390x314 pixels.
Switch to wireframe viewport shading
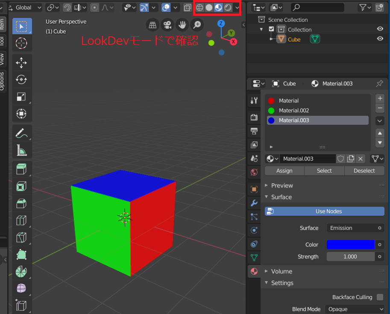199,8
